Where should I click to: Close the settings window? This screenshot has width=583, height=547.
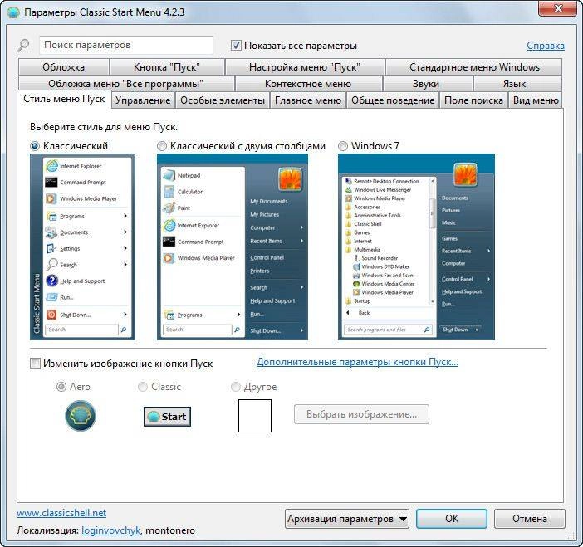click(x=557, y=8)
